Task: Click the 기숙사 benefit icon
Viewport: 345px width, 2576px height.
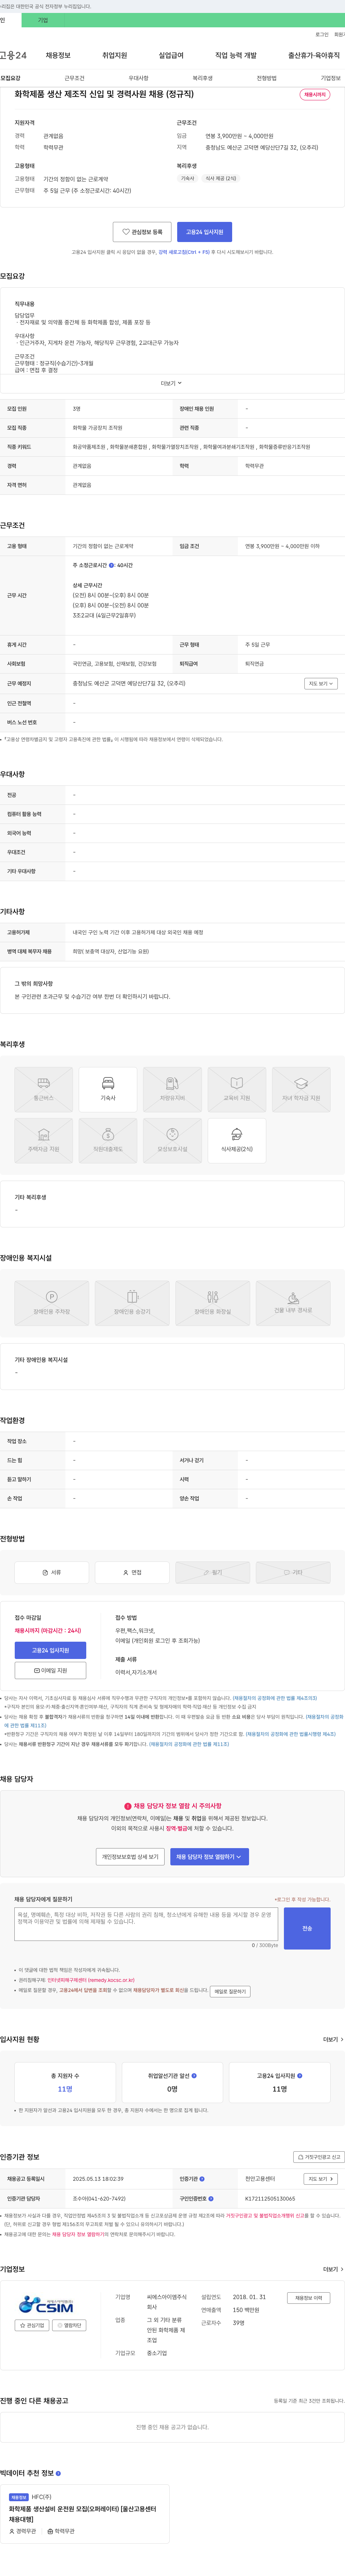Action: tap(108, 1089)
